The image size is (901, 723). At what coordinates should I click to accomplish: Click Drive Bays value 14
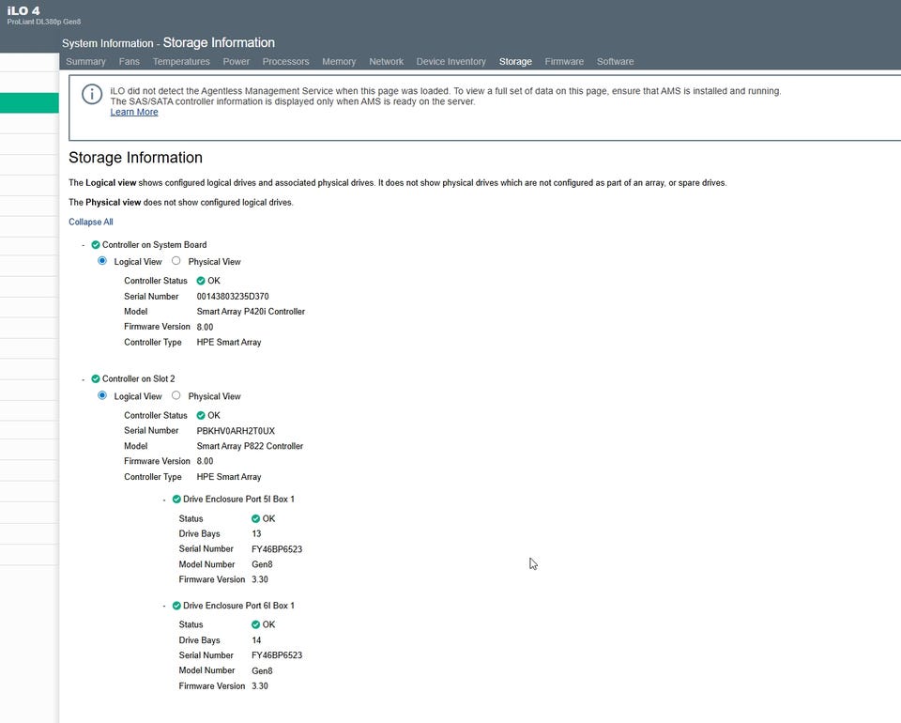pos(256,640)
